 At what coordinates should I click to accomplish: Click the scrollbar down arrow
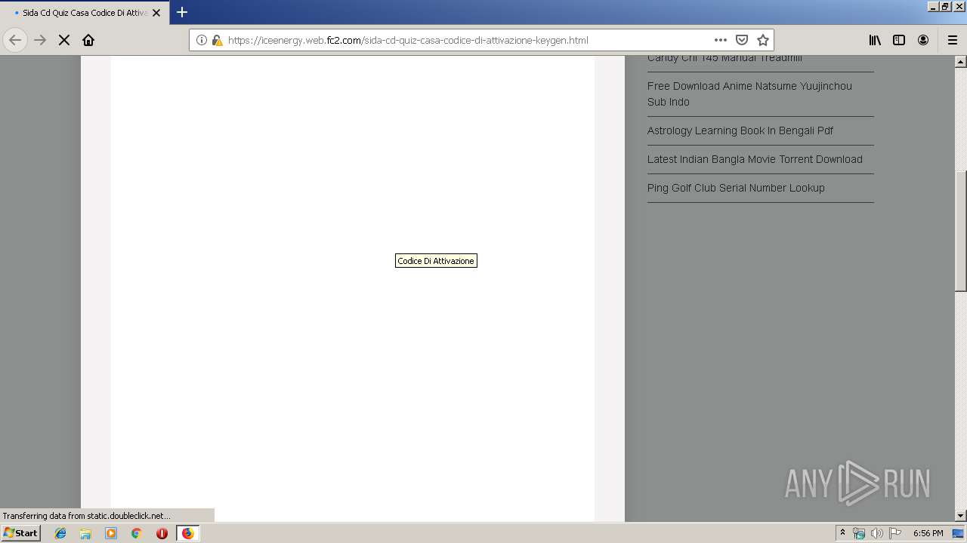pos(961,516)
